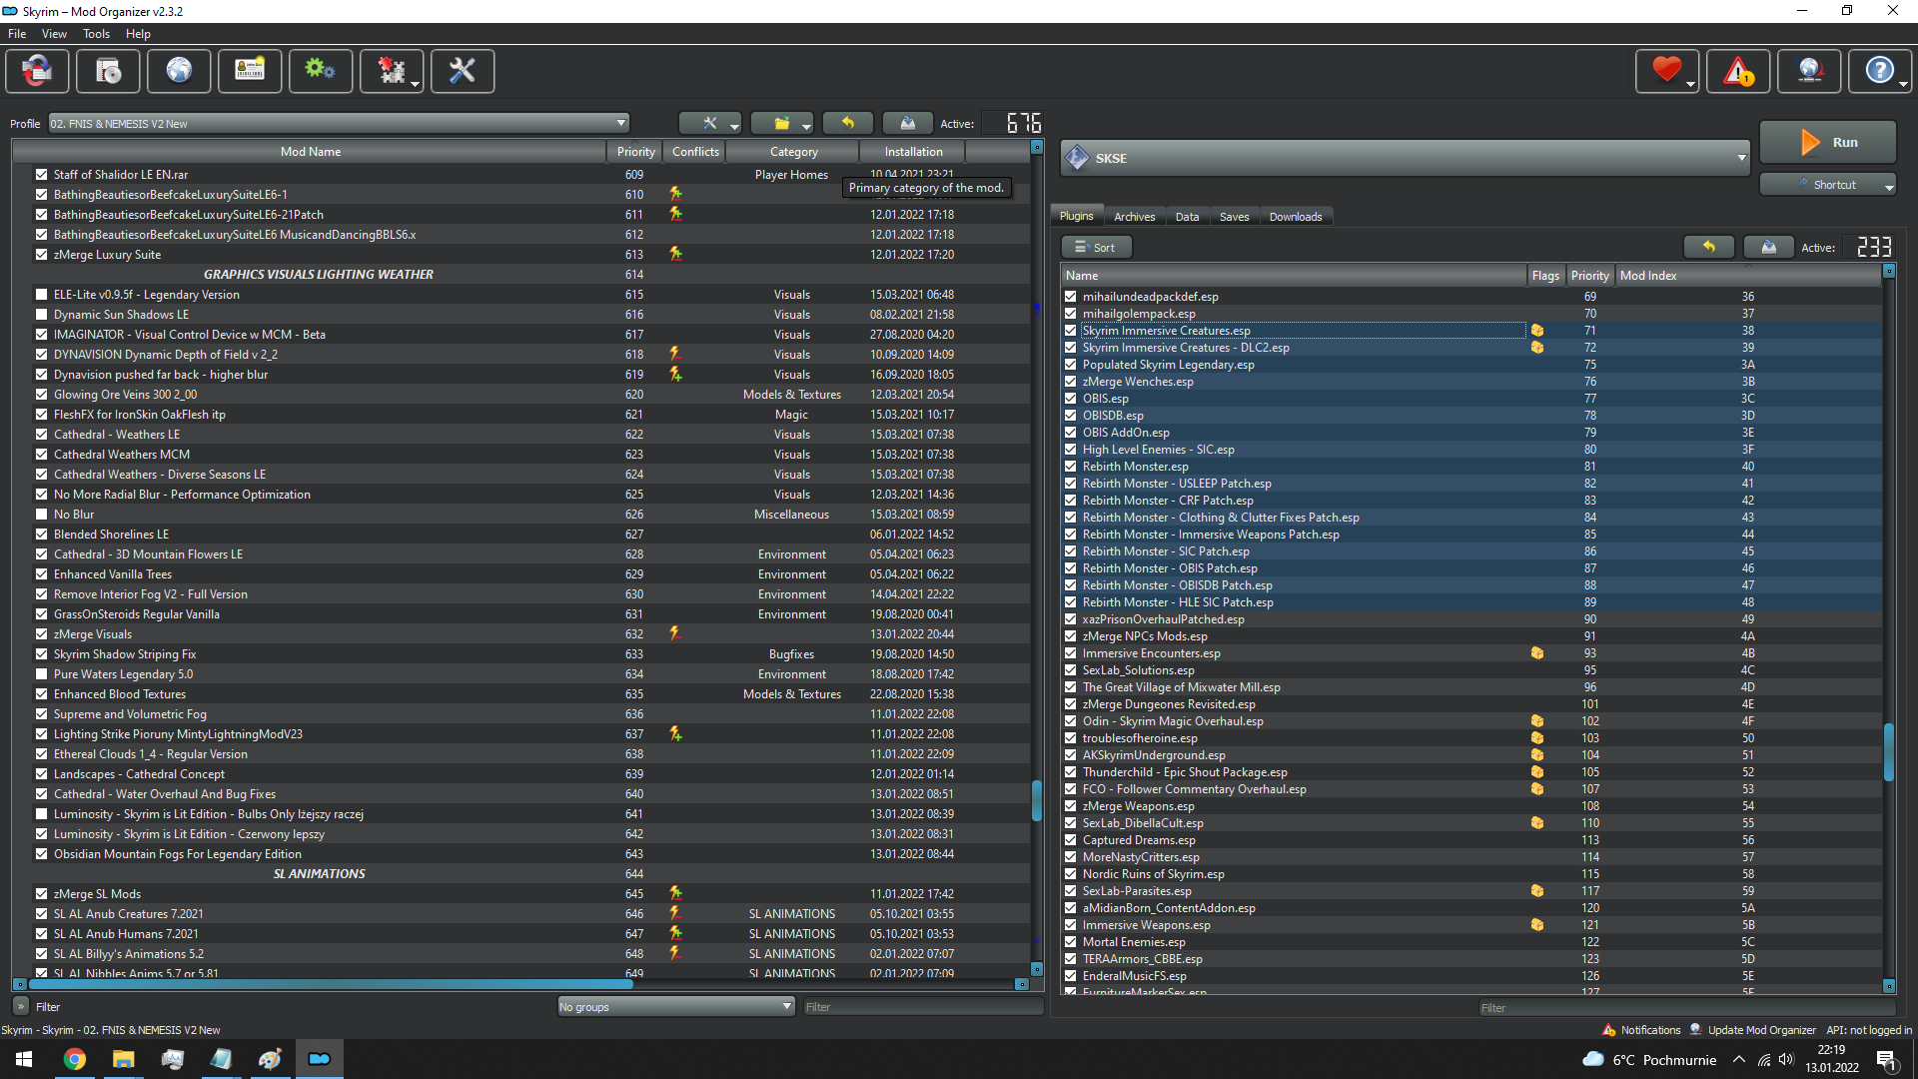Select the SL ANIMATIONS separator row

[519, 874]
